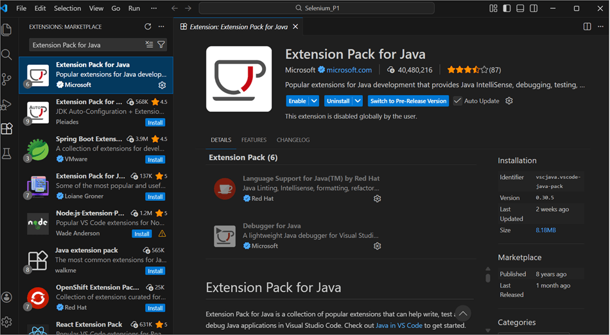This screenshot has height=335, width=610.
Task: Toggle bottom panel visibility
Action: [520, 8]
